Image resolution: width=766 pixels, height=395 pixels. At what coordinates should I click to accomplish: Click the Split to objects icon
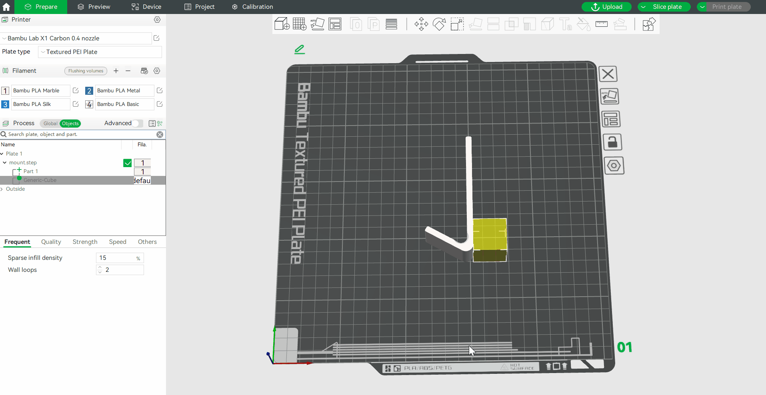(356, 24)
